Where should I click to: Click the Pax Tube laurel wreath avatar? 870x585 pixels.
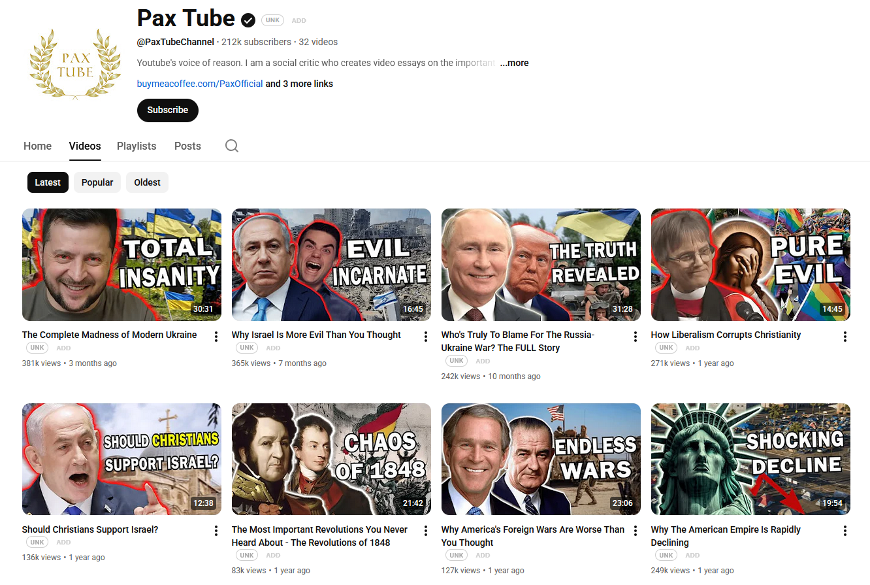(x=75, y=64)
